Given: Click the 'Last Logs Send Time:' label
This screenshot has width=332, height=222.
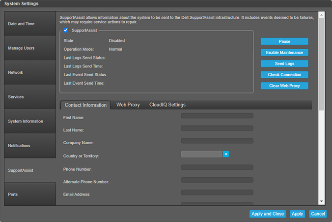Looking at the screenshot, I should [83, 66].
